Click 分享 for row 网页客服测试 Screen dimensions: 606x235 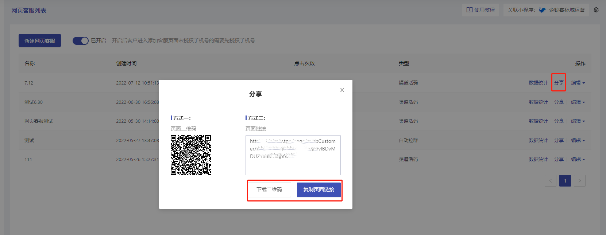pyautogui.click(x=559, y=121)
